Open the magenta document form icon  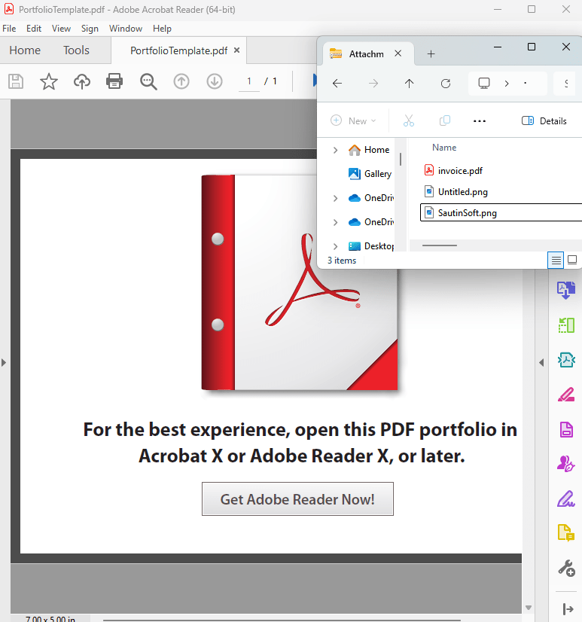pos(566,430)
